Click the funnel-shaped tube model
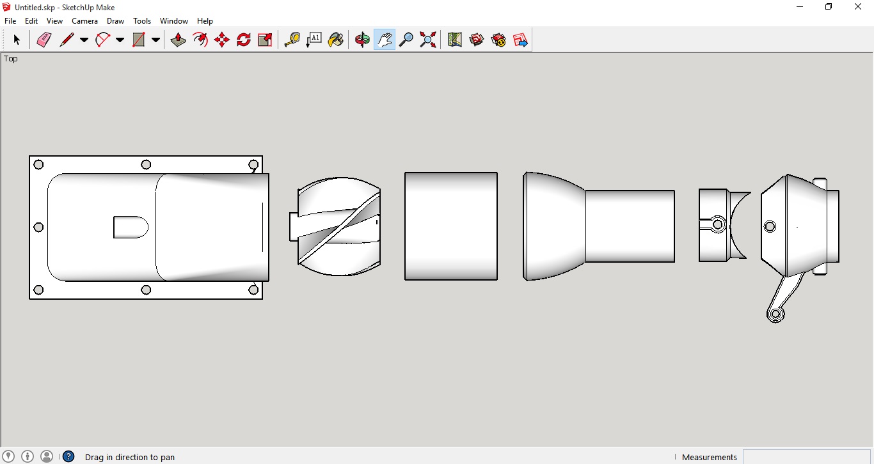Viewport: 874px width, 464px height. [599, 226]
